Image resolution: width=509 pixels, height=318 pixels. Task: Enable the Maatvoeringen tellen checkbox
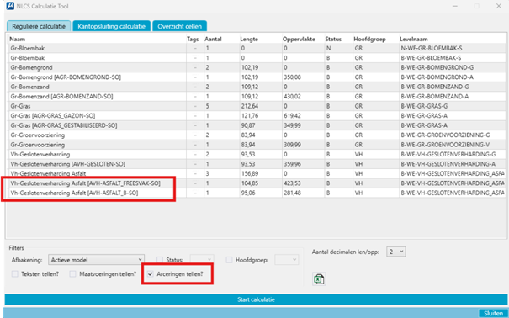click(x=72, y=274)
